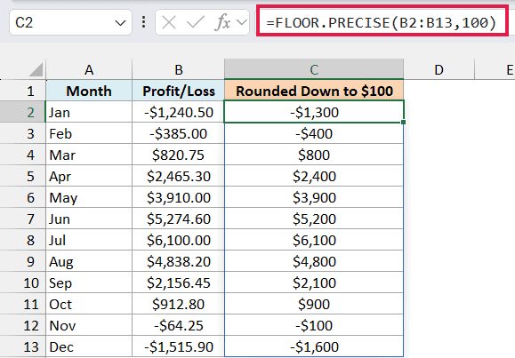515x358 pixels.
Task: Select the Oct cell
Action: pos(89,304)
